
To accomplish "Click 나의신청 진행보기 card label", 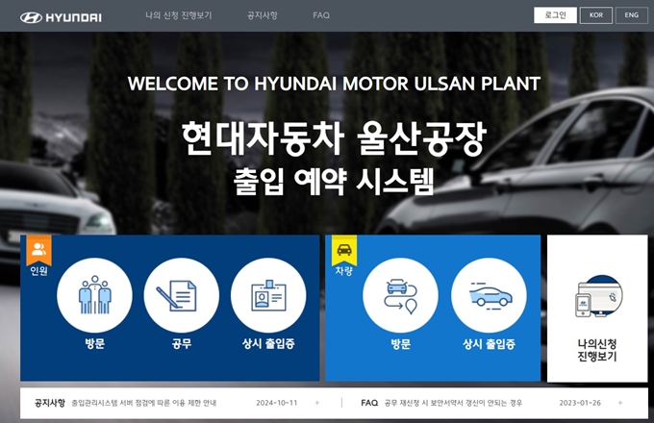I will 597,350.
